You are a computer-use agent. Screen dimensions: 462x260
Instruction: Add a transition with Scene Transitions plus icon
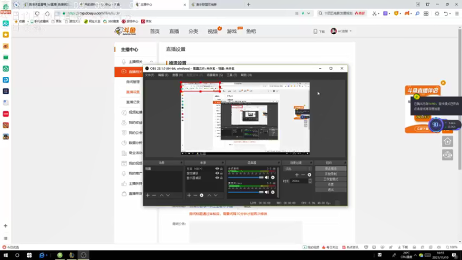(297, 175)
